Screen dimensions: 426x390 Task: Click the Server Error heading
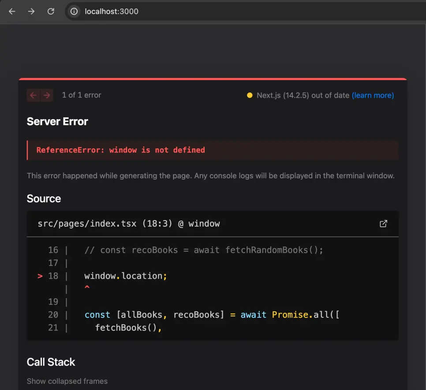[x=57, y=121]
